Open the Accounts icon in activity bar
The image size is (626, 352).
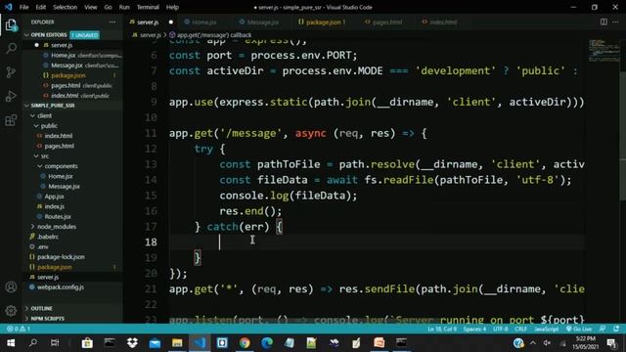(x=11, y=286)
